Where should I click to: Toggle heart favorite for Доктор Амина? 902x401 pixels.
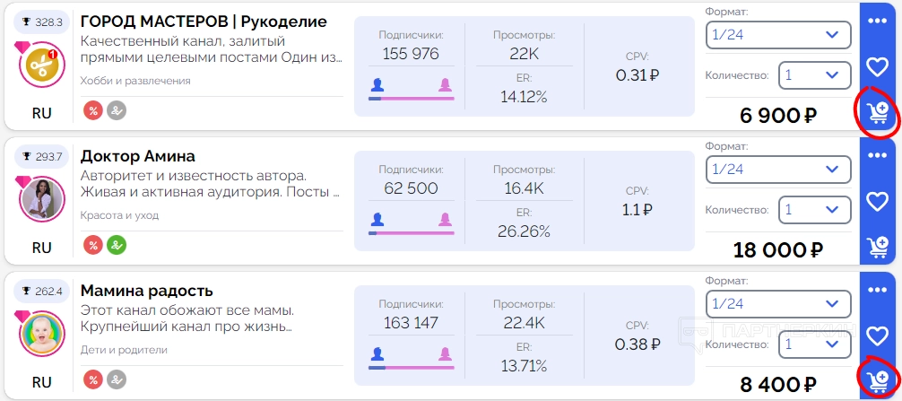pos(877,201)
